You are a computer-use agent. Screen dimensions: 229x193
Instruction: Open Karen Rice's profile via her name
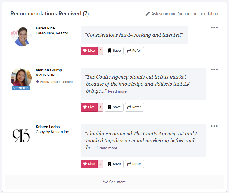tap(45, 28)
